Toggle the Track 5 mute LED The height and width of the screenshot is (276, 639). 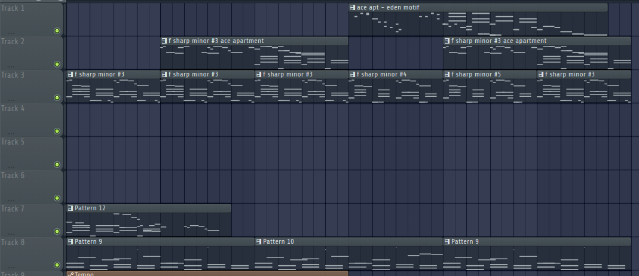click(57, 164)
